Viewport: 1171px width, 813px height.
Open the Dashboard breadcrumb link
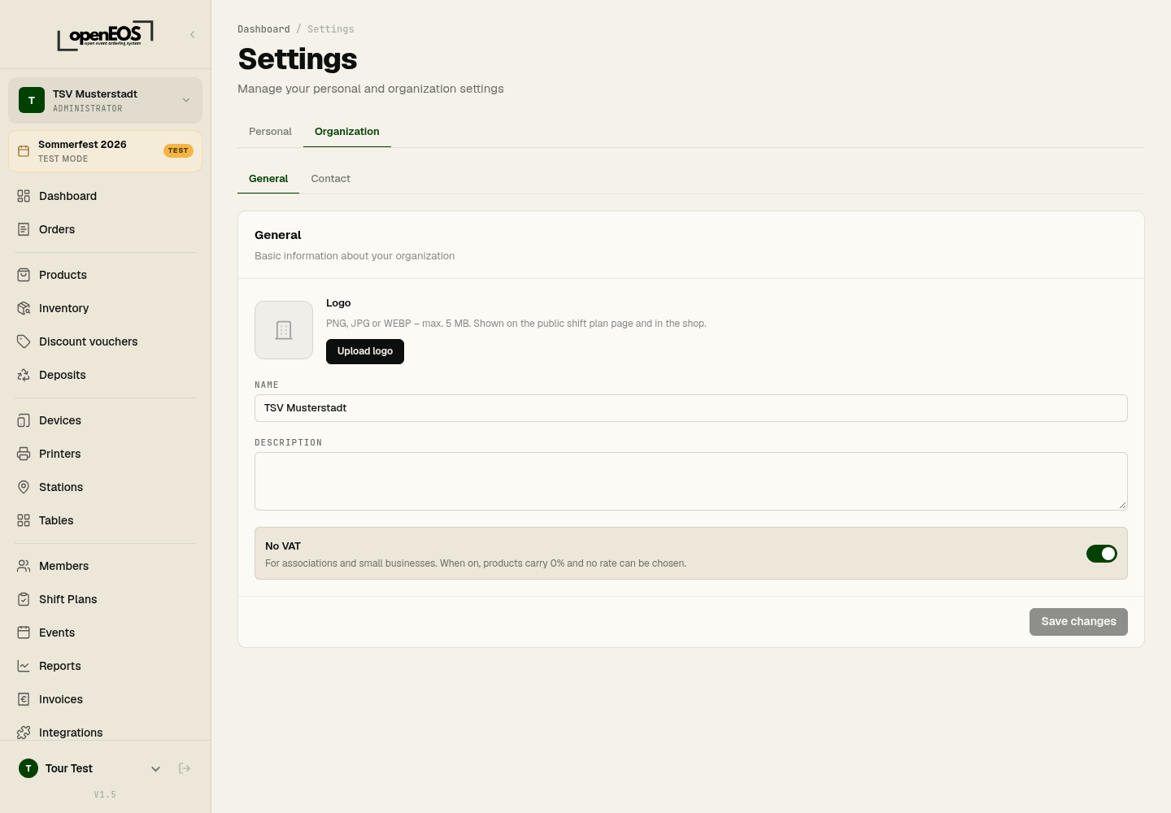(x=263, y=29)
